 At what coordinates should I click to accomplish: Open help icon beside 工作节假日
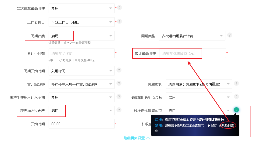click(119, 21)
